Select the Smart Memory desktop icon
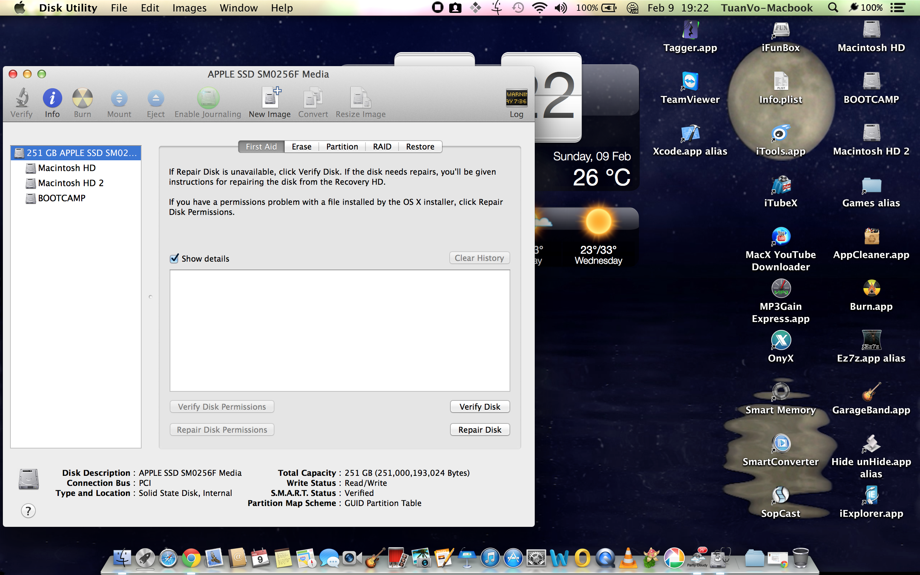920x575 pixels. (781, 392)
